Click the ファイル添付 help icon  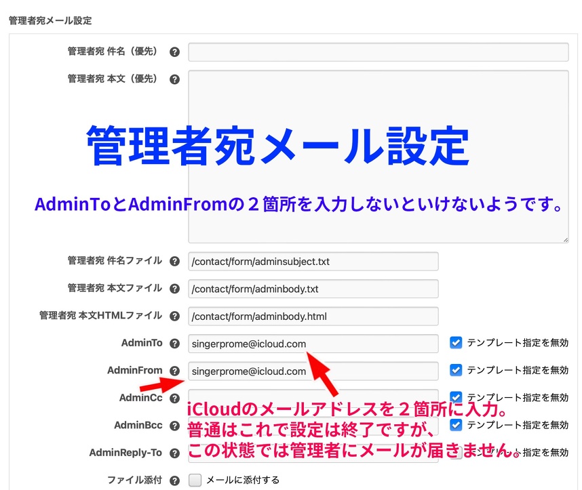click(x=174, y=481)
